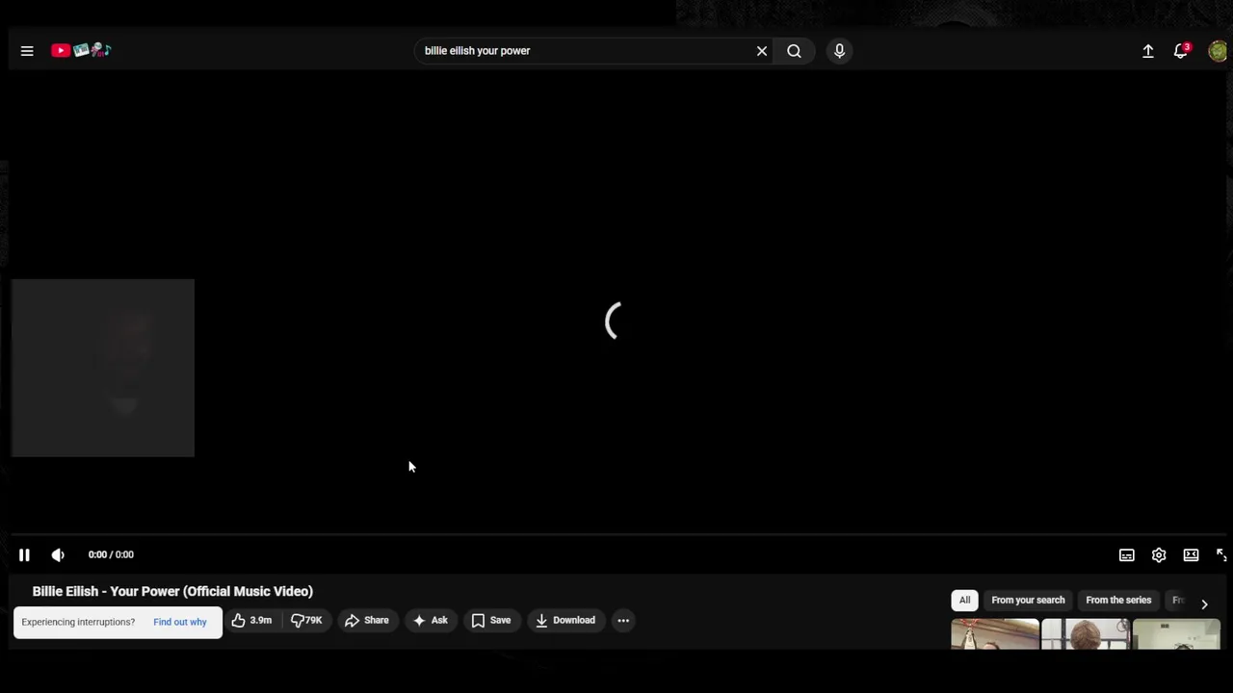This screenshot has height=693, width=1233.
Task: Click 'Find out why' link
Action: 180,622
